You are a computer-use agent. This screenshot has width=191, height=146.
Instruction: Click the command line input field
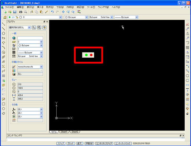[95, 140]
